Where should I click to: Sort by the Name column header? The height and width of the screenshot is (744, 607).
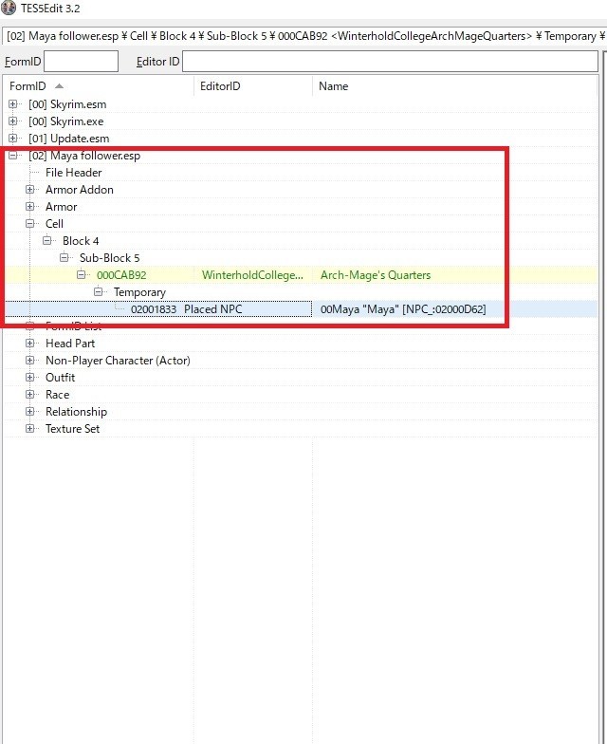(x=454, y=85)
